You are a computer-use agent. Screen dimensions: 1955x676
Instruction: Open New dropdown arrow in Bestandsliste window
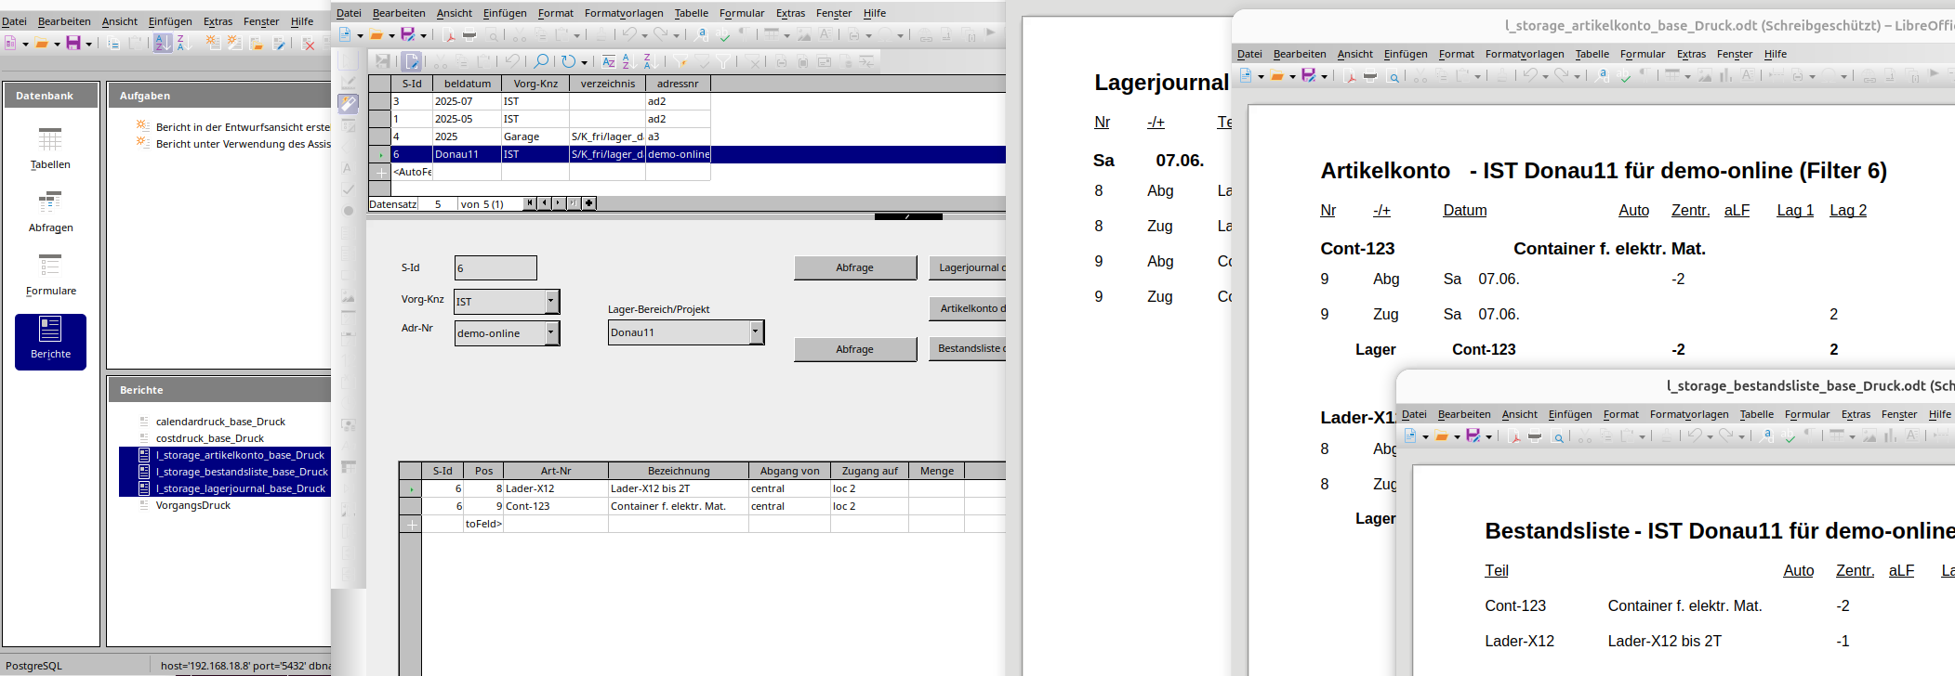coord(1425,436)
